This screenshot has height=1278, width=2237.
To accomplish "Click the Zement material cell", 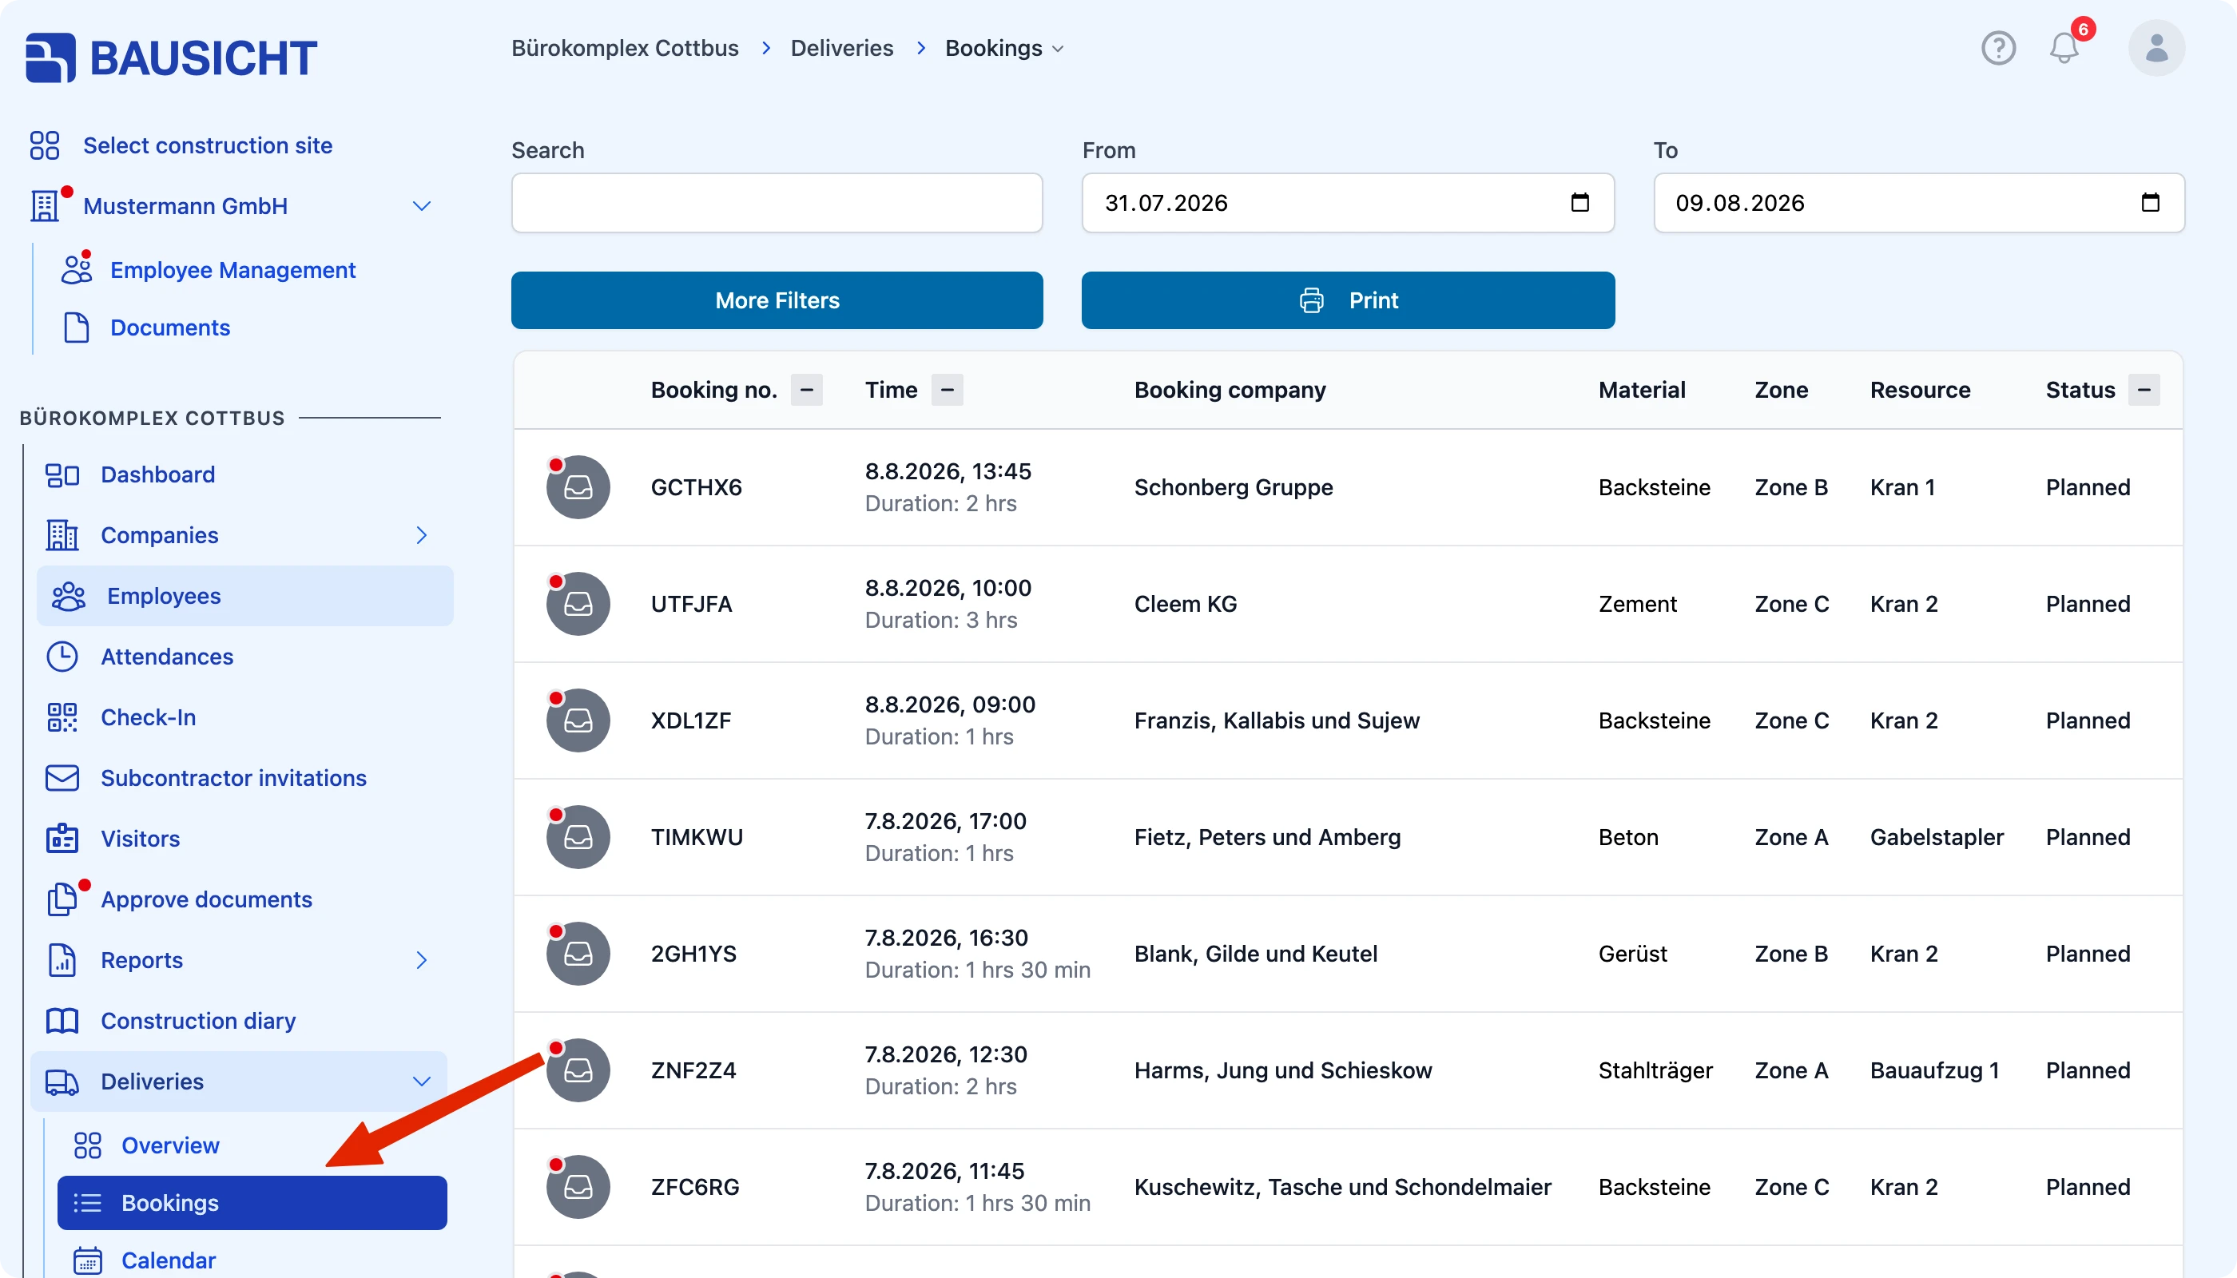I will tap(1637, 604).
